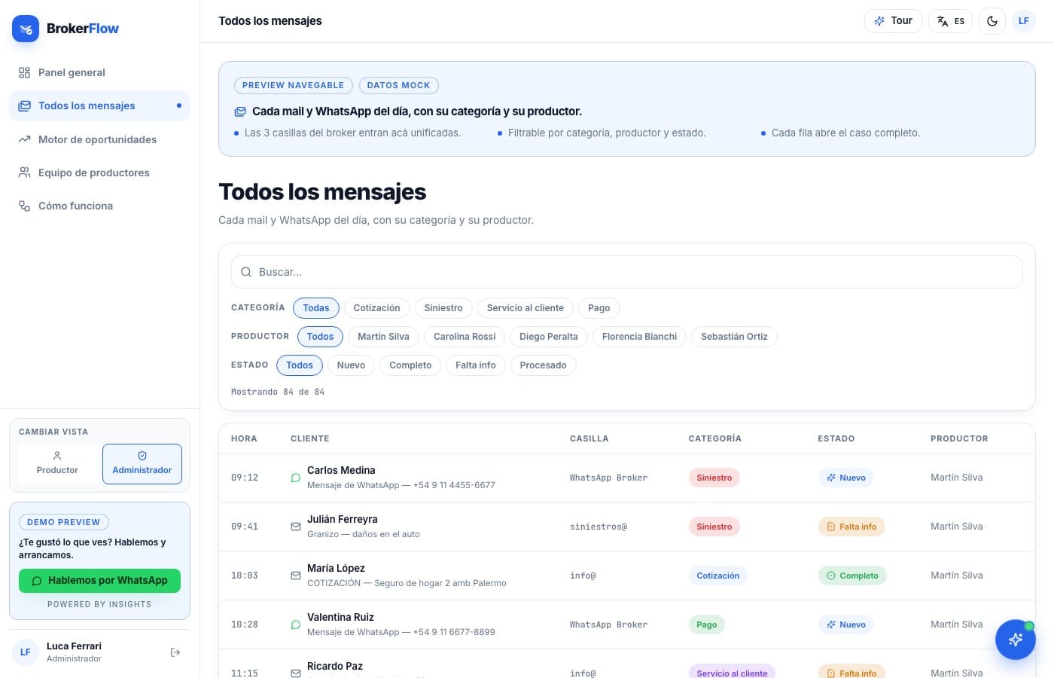Open Carlos Medina message row
This screenshot has width=1054, height=678.
(x=627, y=478)
